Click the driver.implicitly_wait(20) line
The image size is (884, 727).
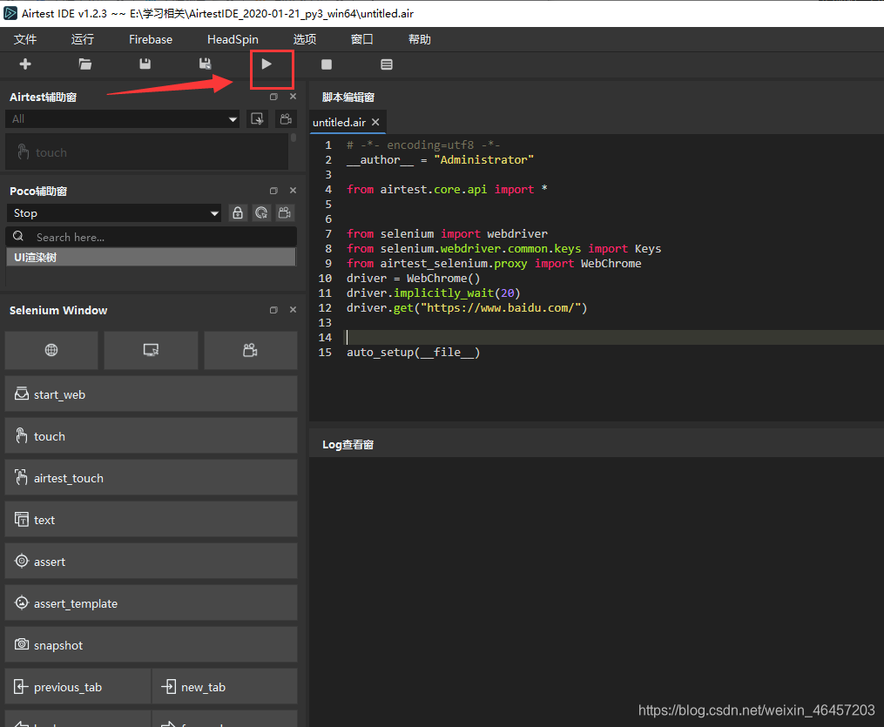pos(433,293)
